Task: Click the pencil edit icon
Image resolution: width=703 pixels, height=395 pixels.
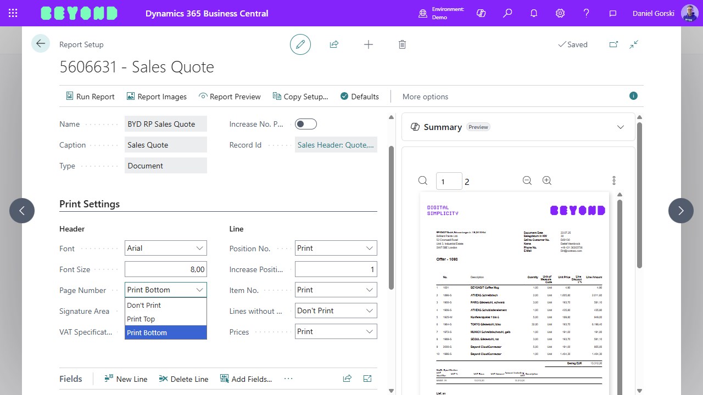Action: click(x=300, y=44)
